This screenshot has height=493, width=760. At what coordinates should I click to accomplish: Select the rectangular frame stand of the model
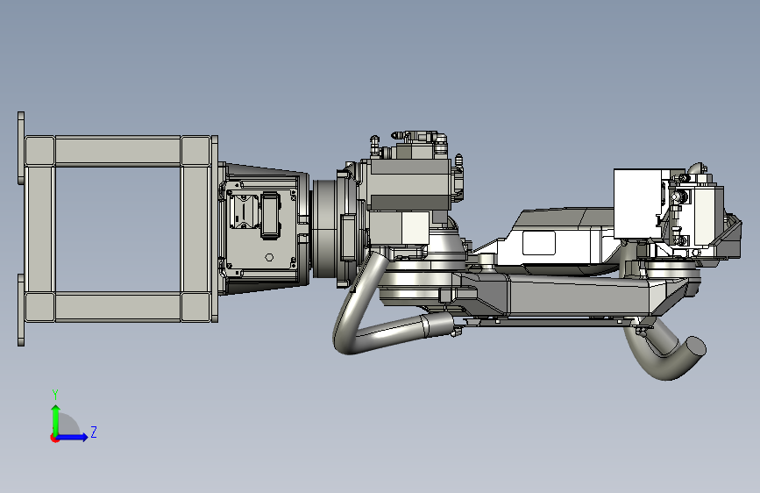coord(118,229)
